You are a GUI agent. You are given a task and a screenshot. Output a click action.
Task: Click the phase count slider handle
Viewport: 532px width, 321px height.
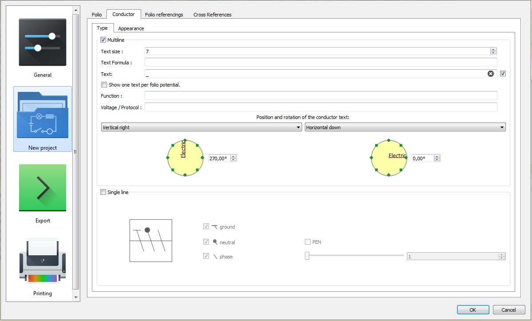pos(307,256)
